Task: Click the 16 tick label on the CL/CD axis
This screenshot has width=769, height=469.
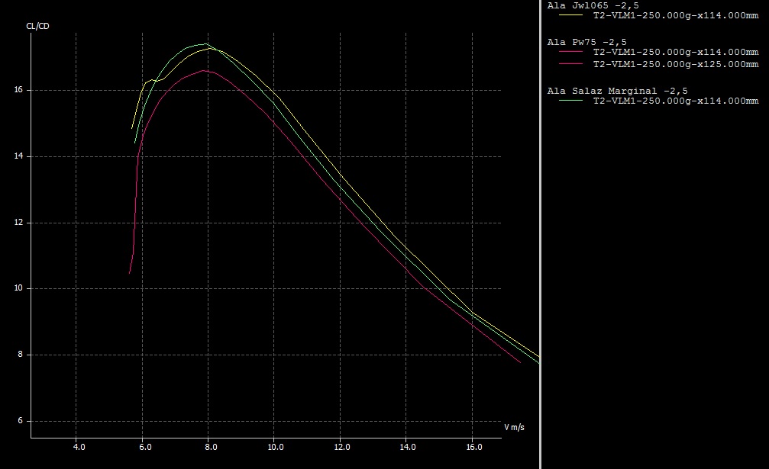Action: click(18, 90)
